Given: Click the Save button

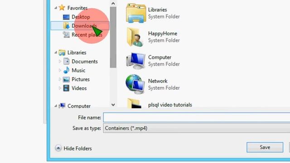Looking at the screenshot, I should click(265, 147).
